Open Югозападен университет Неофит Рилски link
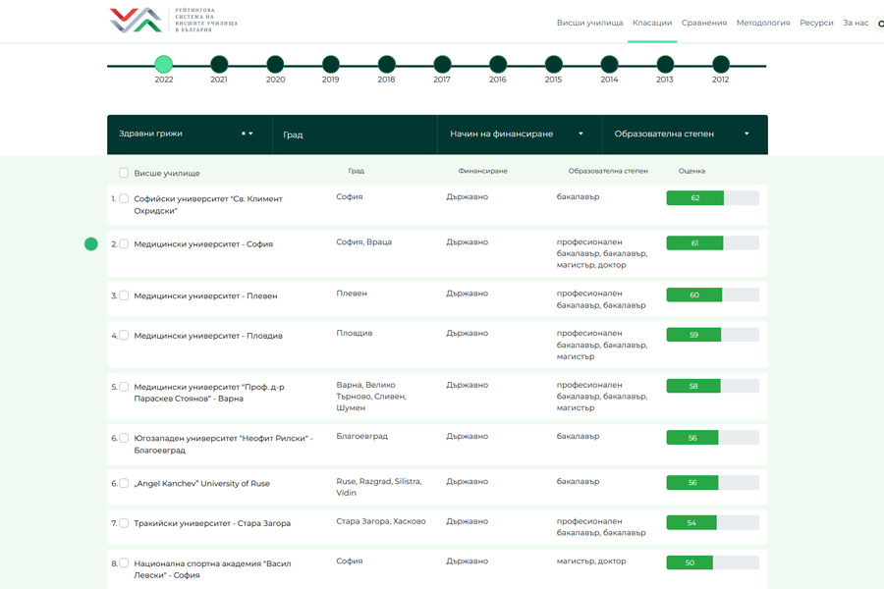This screenshot has height=589, width=884. (x=223, y=444)
